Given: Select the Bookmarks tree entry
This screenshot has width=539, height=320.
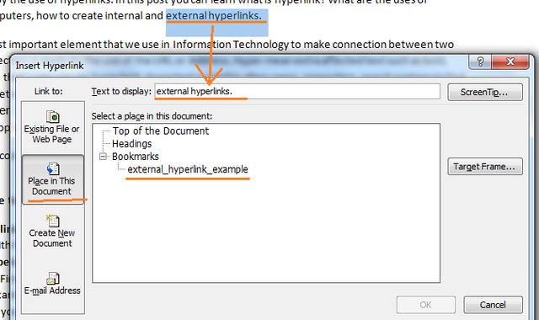Looking at the screenshot, I should pyautogui.click(x=136, y=157).
